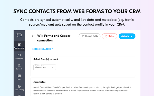Select the Lead scoring menu label
The image size is (154, 96).
pyautogui.click(x=19, y=90)
